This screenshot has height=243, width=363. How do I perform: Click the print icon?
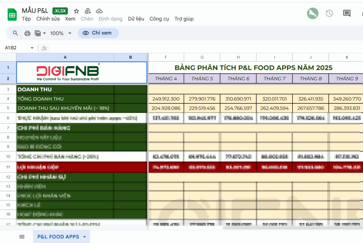pyautogui.click(x=27, y=33)
